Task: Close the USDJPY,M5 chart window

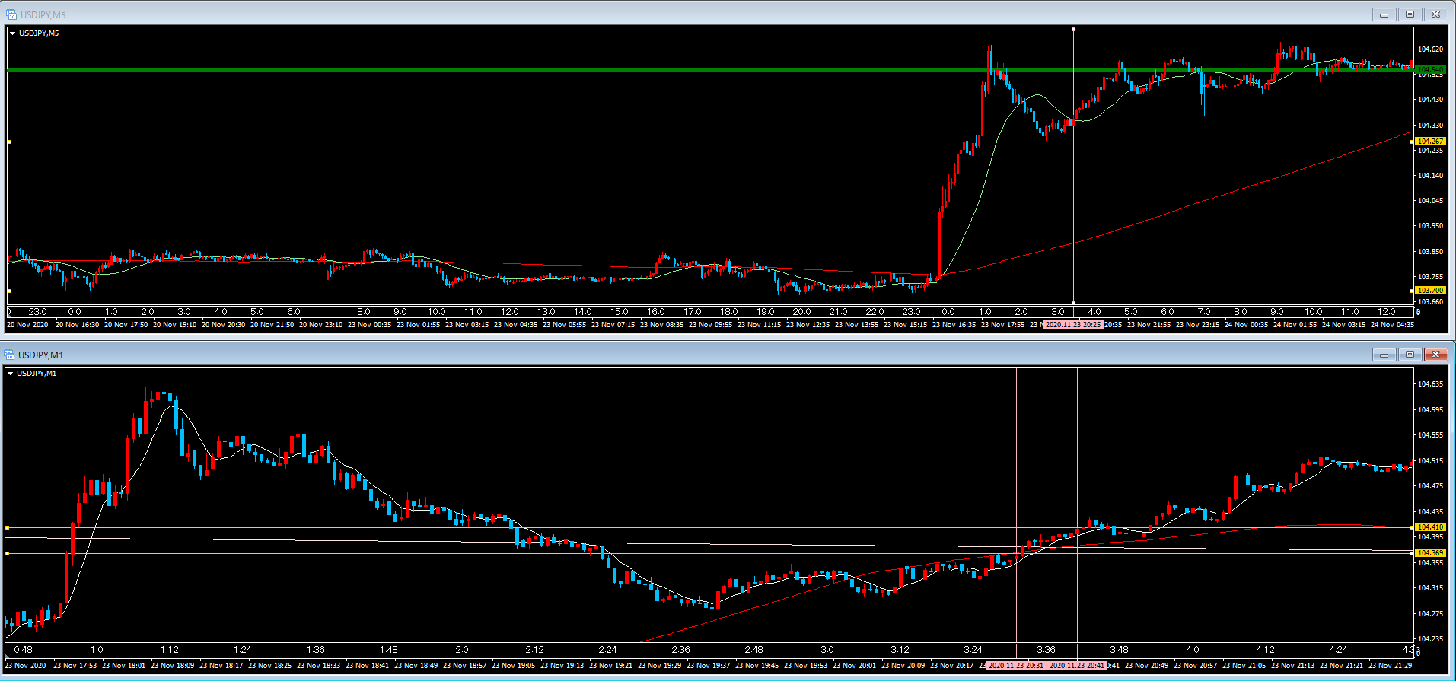Action: [1435, 14]
